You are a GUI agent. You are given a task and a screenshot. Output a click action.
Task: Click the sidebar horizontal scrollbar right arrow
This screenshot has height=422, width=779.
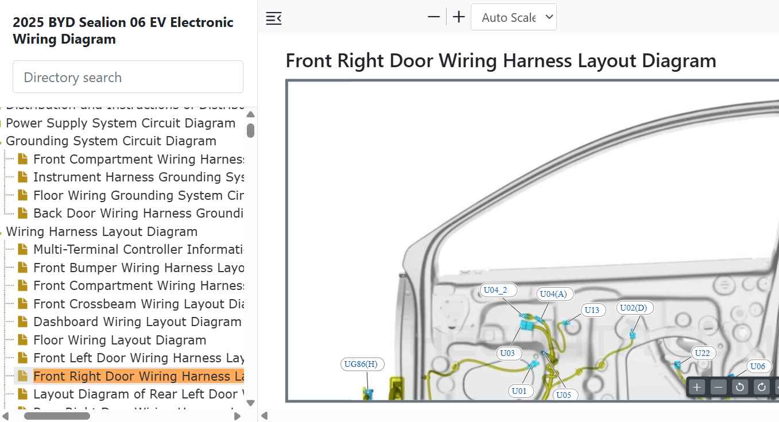238,416
